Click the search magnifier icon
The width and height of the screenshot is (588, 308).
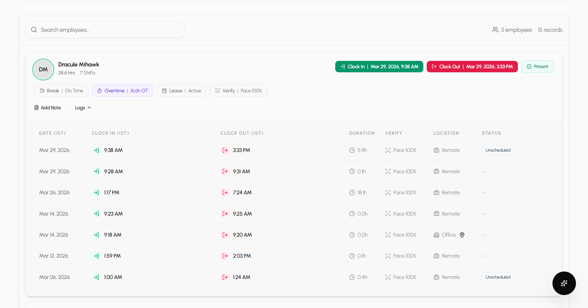(x=34, y=30)
